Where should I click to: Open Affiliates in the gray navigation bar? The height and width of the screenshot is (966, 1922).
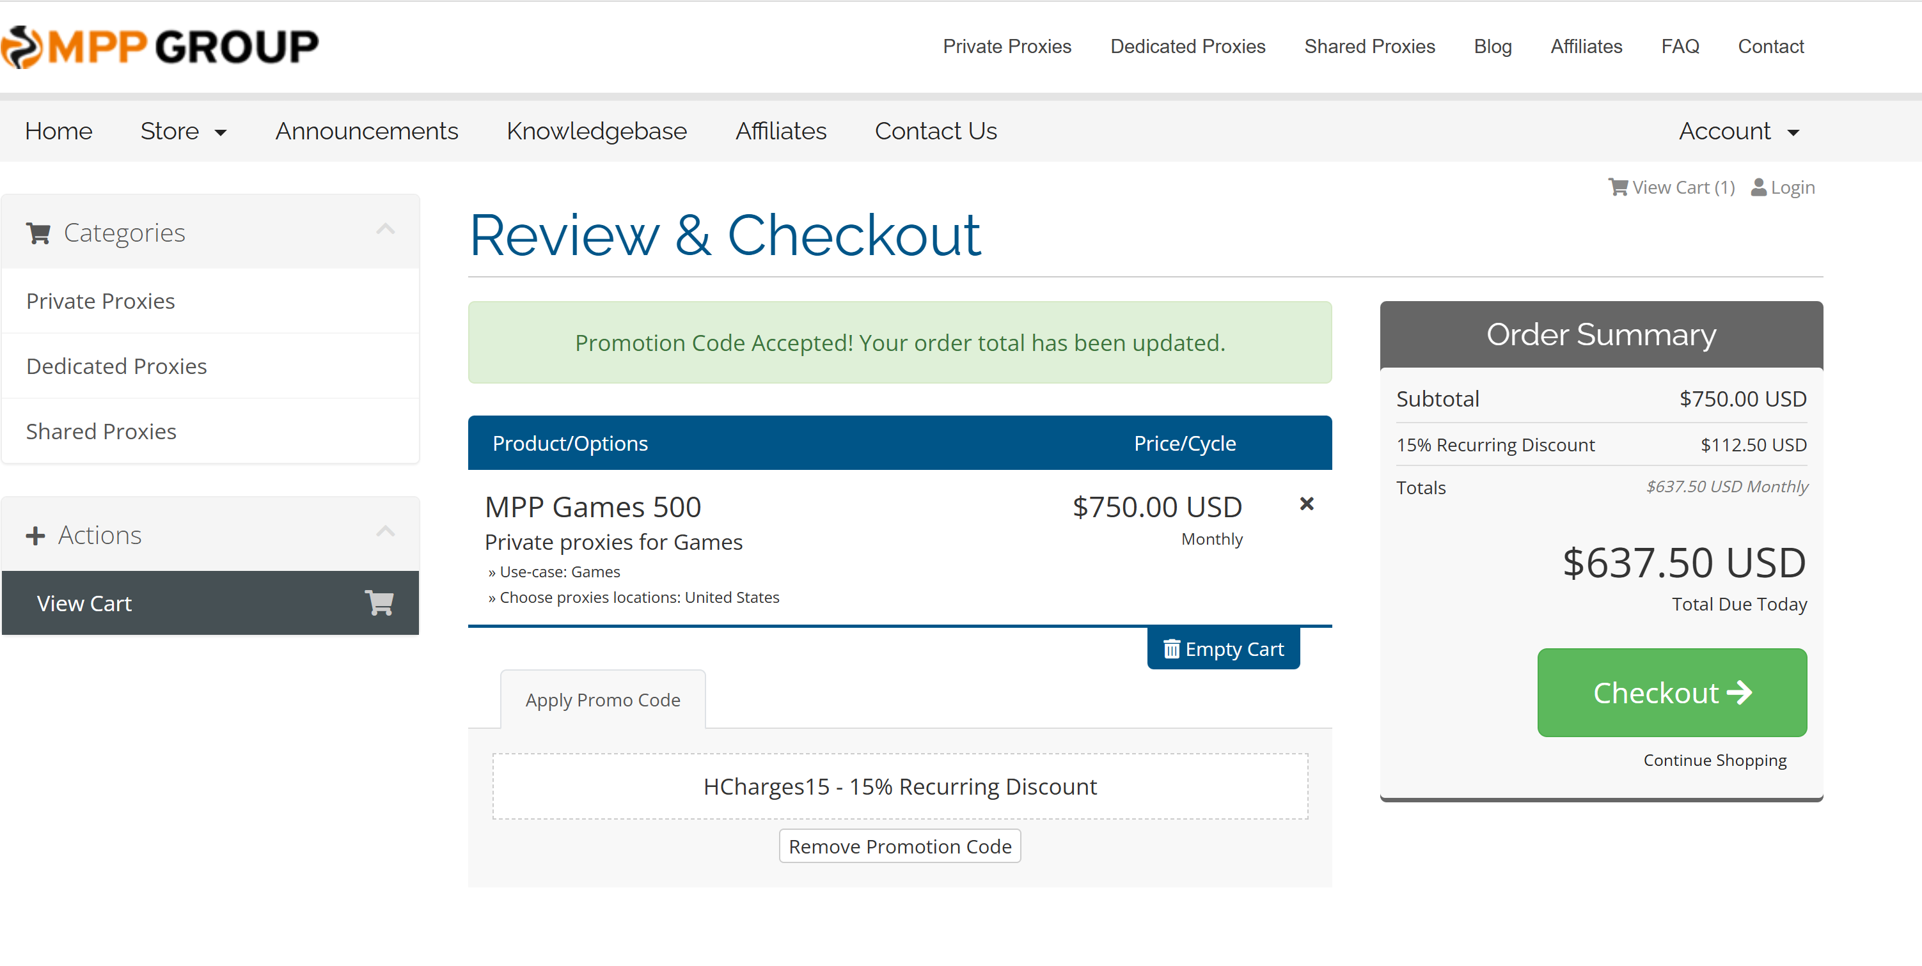tap(780, 131)
